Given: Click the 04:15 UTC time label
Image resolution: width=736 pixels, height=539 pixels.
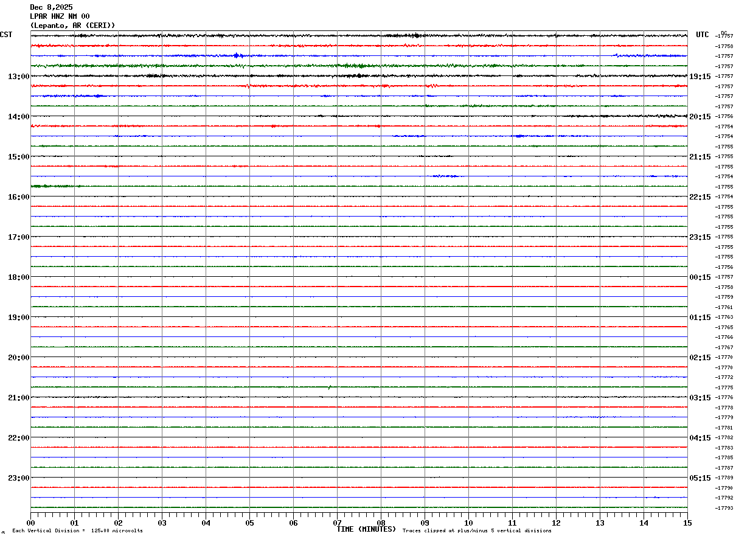Looking at the screenshot, I should coord(700,438).
